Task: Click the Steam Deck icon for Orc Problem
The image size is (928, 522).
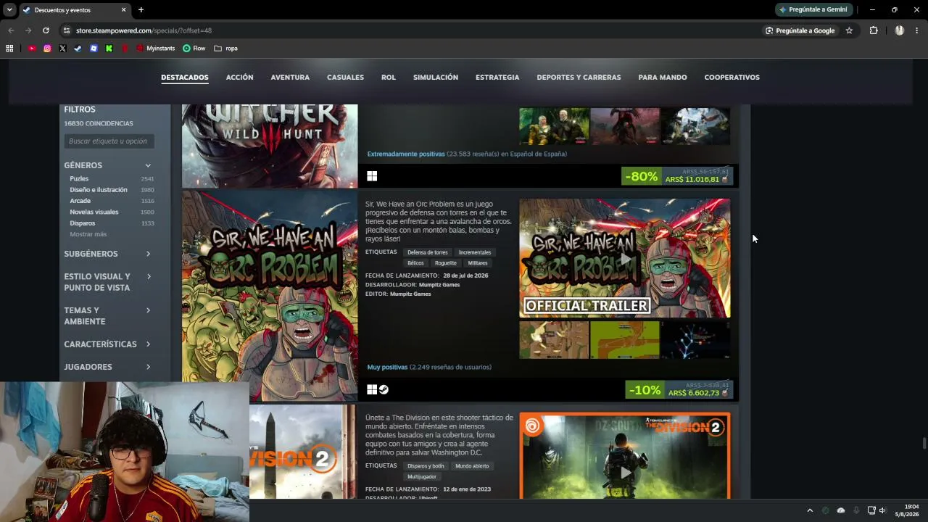Action: pyautogui.click(x=384, y=389)
